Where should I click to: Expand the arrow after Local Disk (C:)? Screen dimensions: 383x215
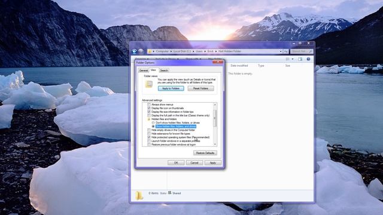[193, 51]
